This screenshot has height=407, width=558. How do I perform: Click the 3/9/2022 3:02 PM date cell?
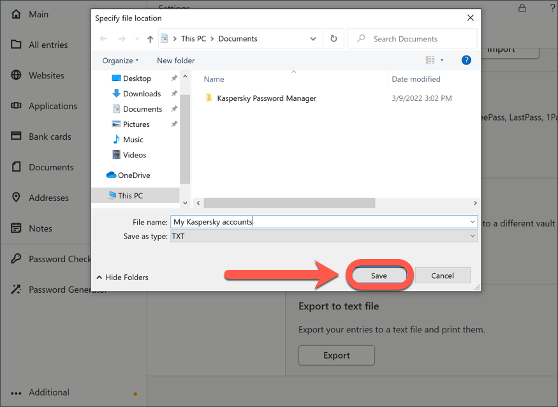(x=422, y=98)
